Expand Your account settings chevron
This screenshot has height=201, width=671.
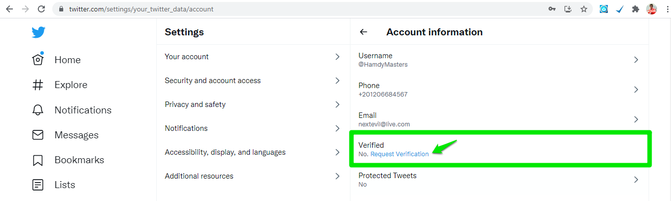(x=337, y=57)
